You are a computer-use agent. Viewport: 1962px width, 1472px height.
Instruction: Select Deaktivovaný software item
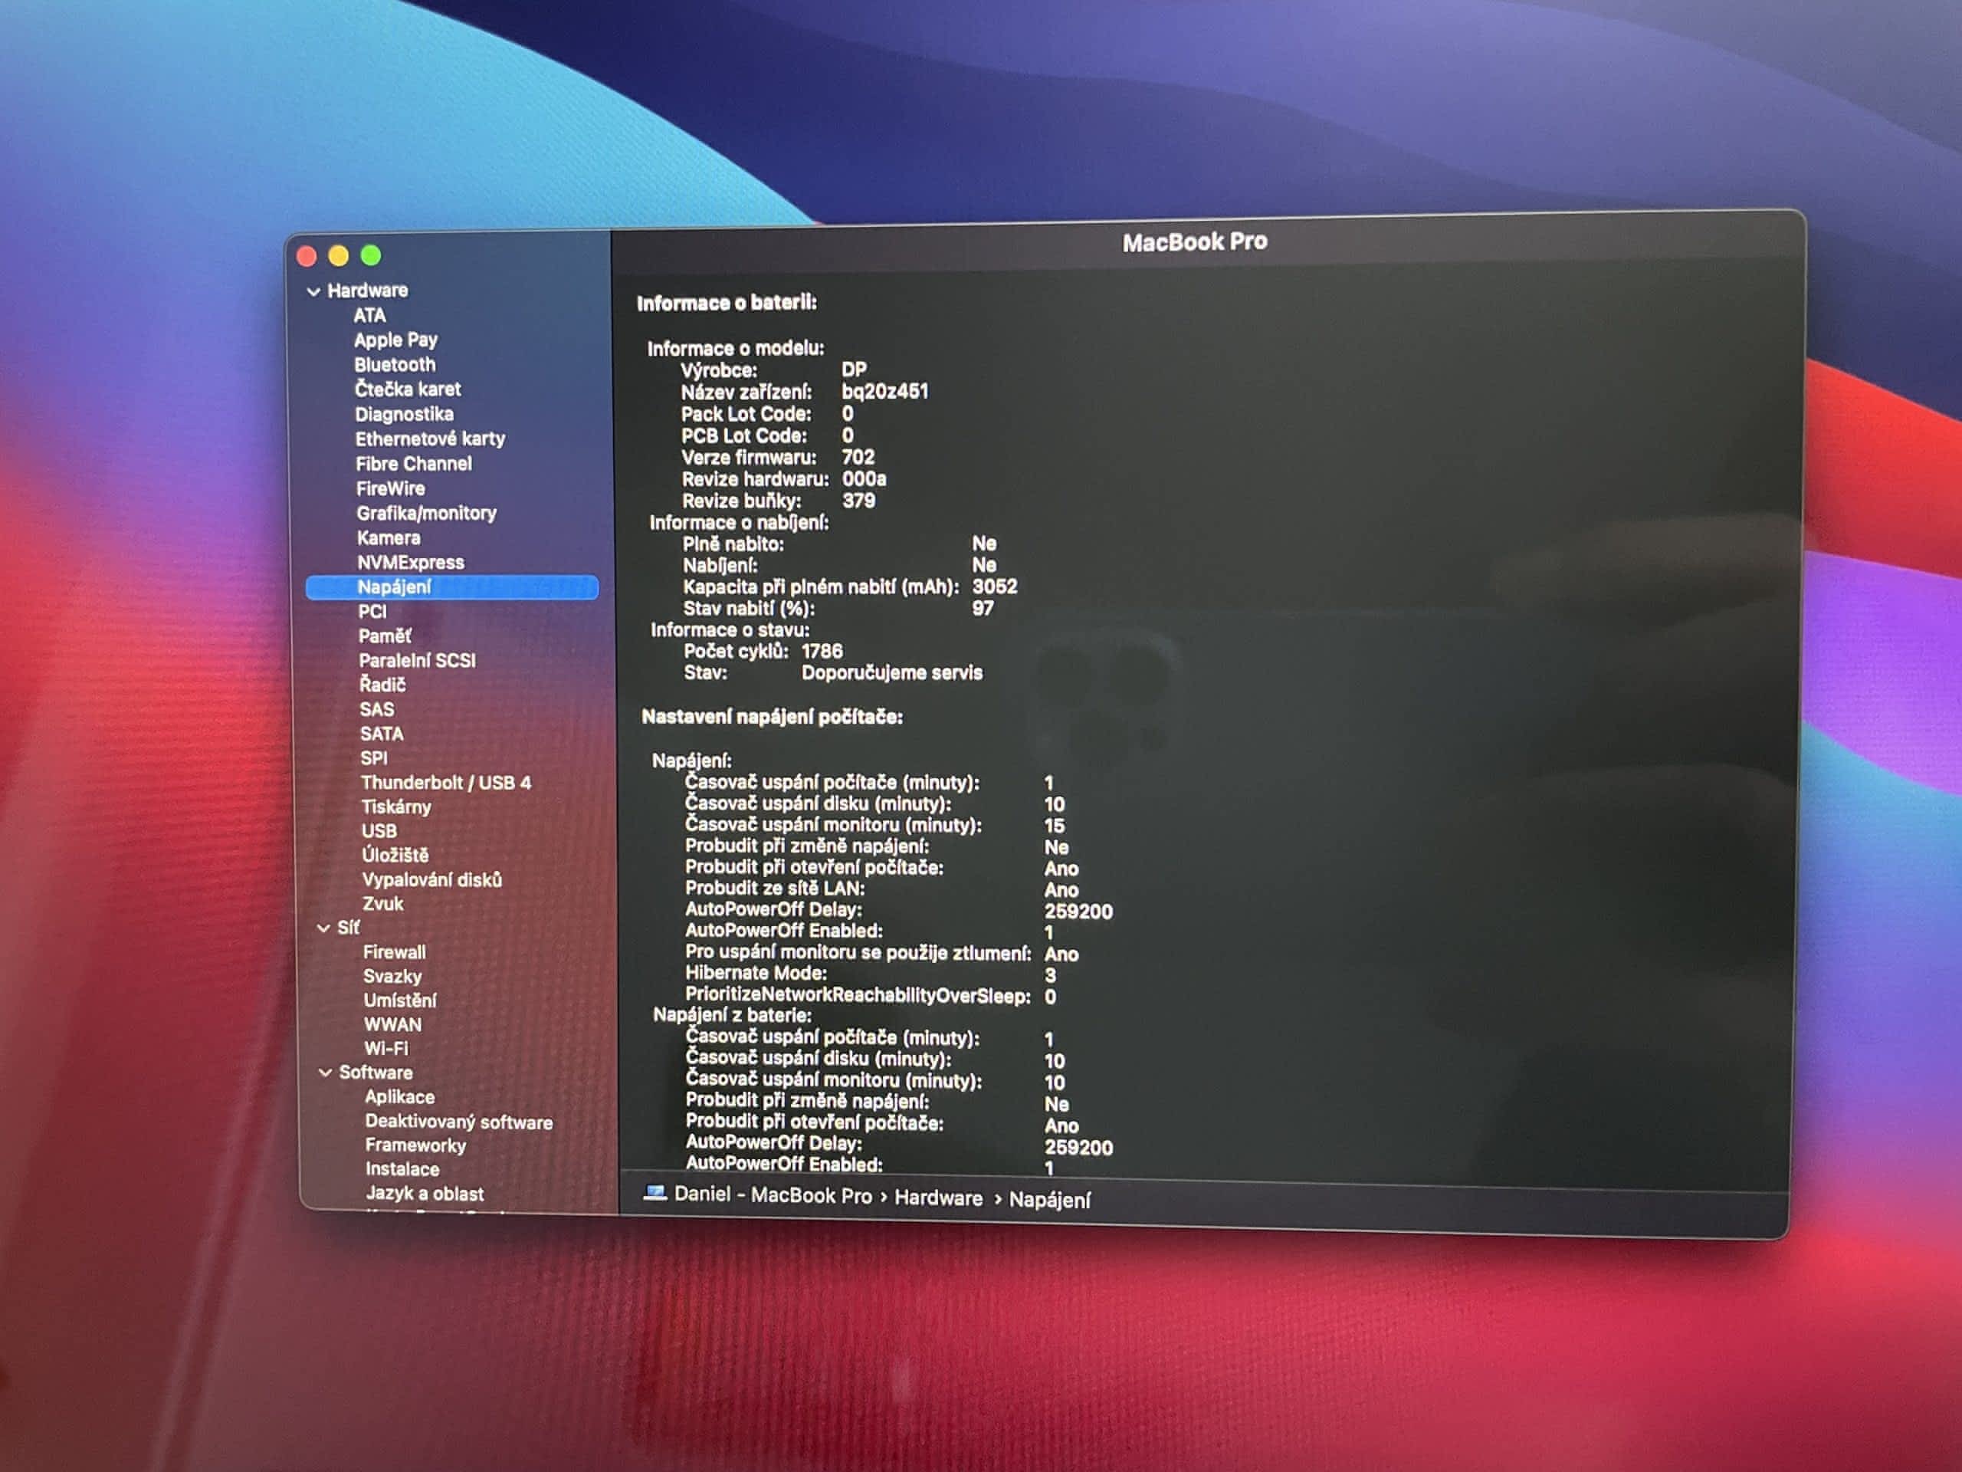click(x=458, y=1122)
